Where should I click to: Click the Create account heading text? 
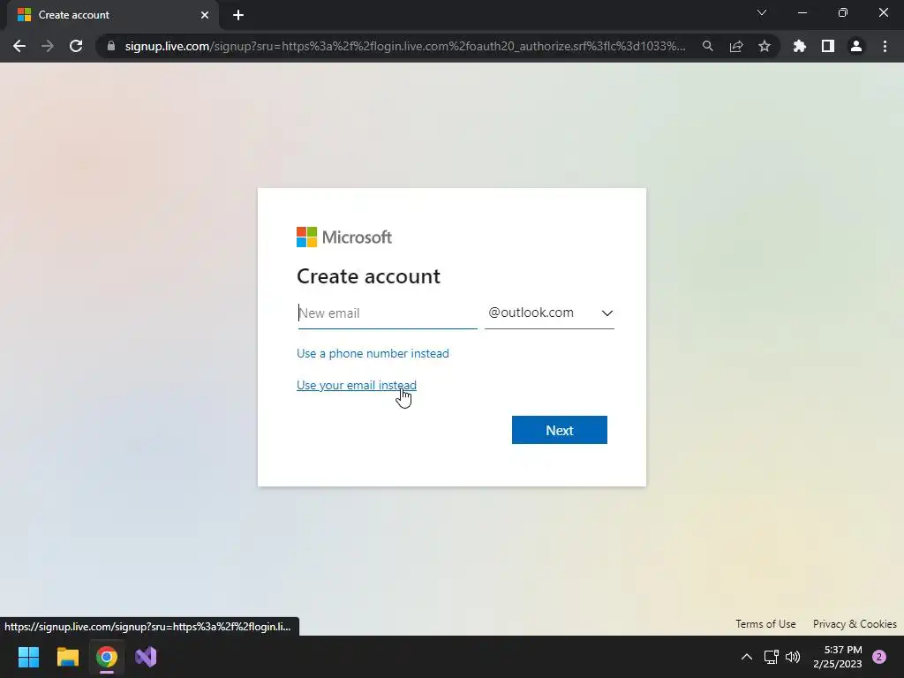368,276
